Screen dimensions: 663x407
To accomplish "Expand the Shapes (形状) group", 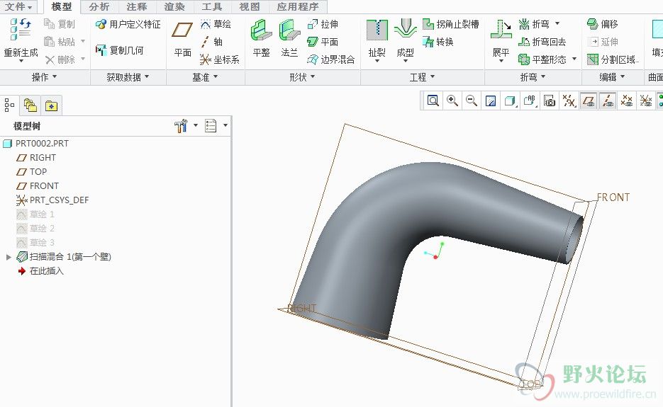I will [302, 77].
